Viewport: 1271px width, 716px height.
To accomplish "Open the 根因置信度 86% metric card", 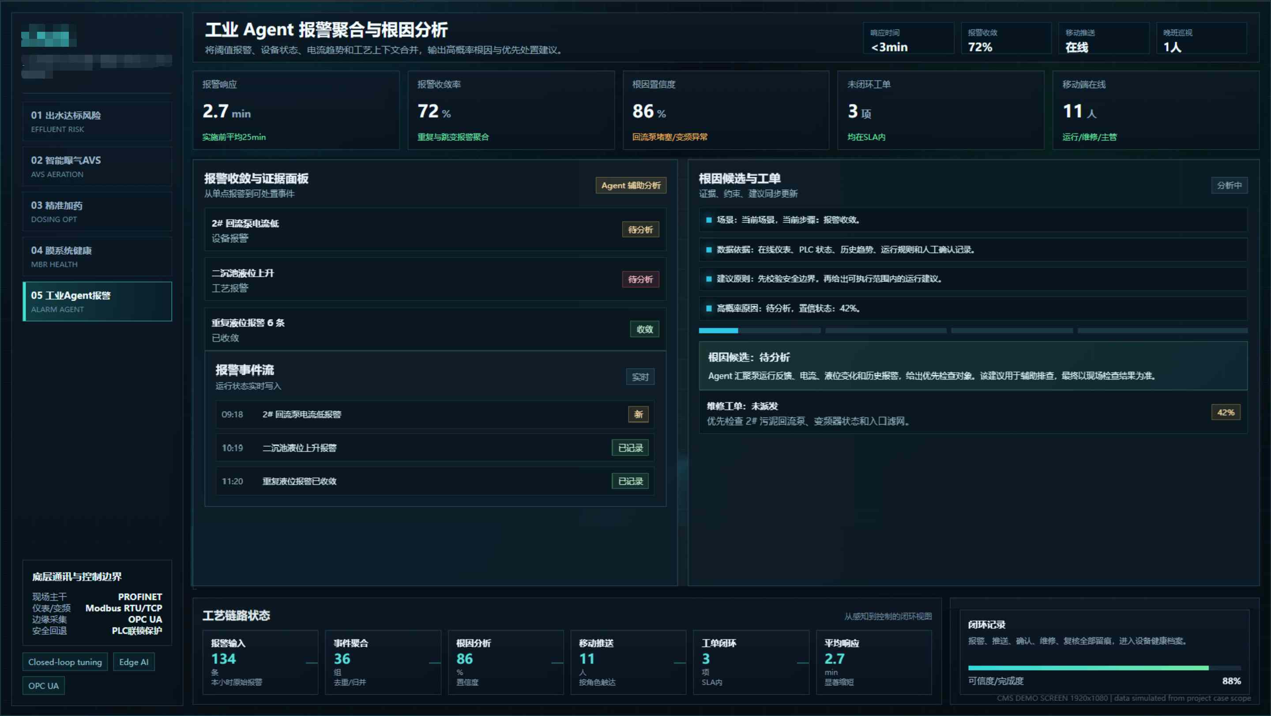I will [x=726, y=110].
